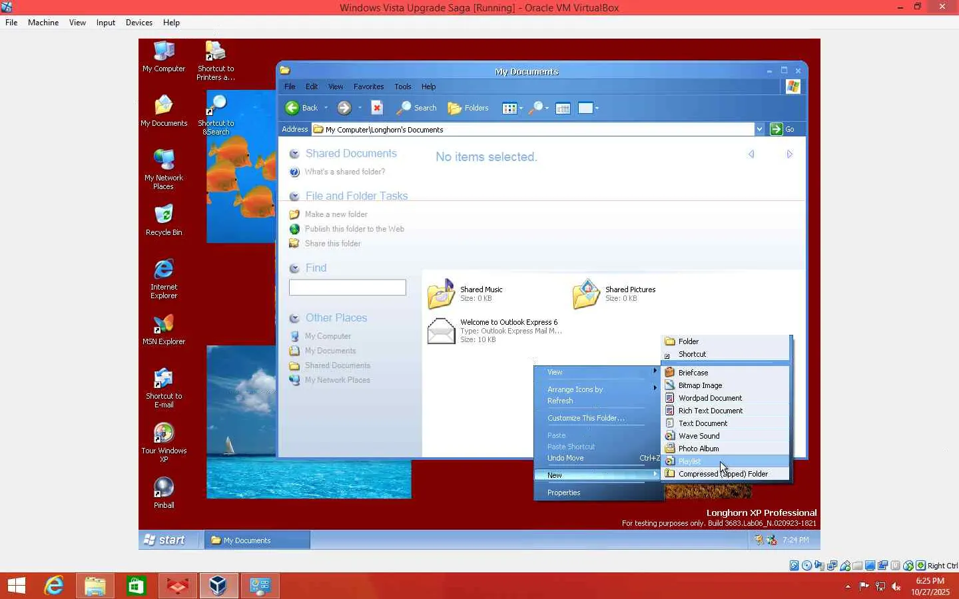
Task: Click the host taskbar Internet Explorer icon
Action: coord(54,586)
